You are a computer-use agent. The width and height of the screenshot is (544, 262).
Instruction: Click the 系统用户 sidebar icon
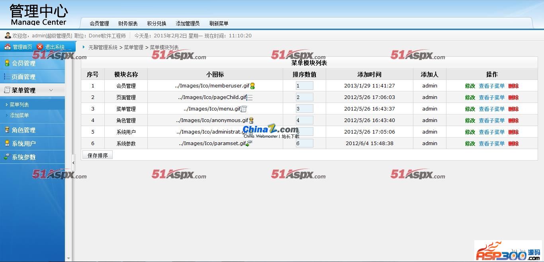[x=7, y=143]
